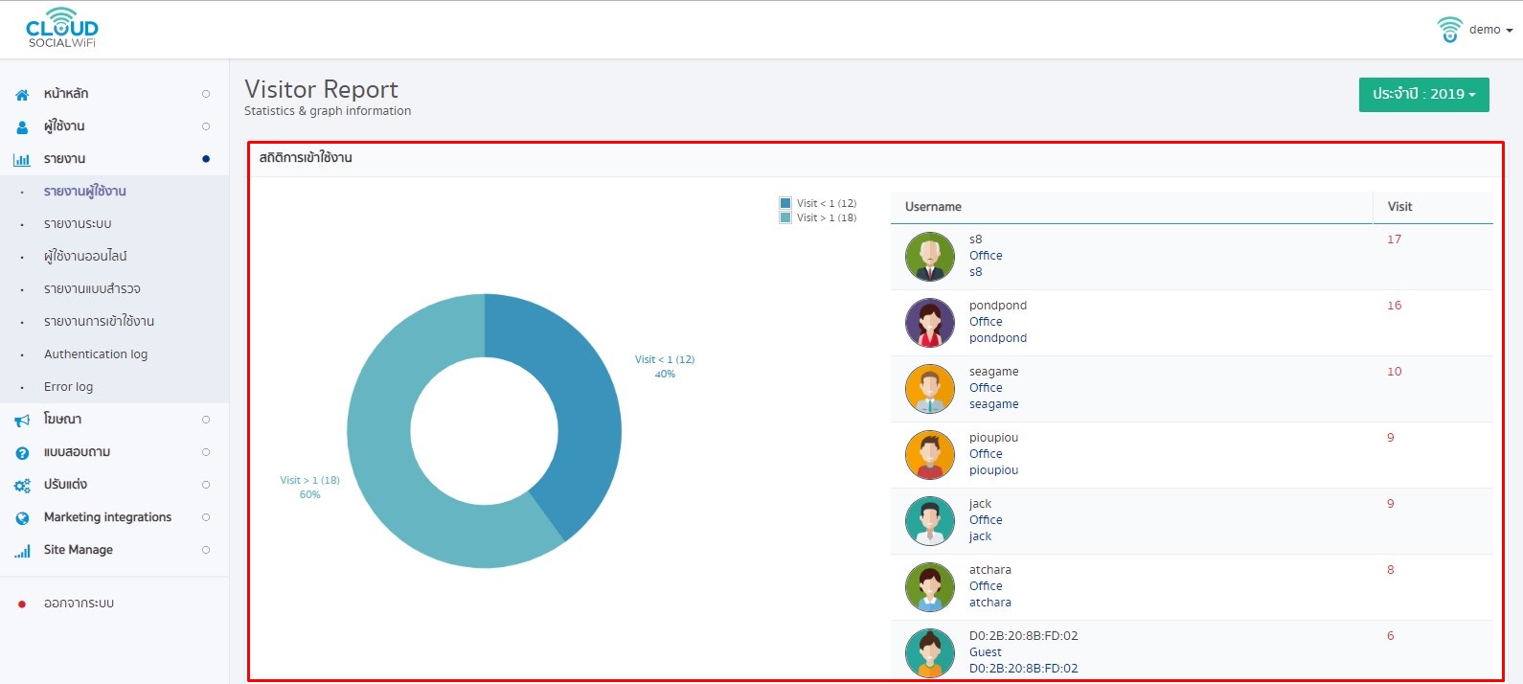Open Authentication log submenu item

click(x=96, y=354)
